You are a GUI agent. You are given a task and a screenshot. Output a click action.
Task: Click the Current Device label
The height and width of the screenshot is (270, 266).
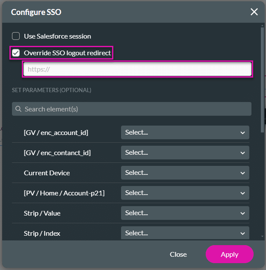point(47,173)
